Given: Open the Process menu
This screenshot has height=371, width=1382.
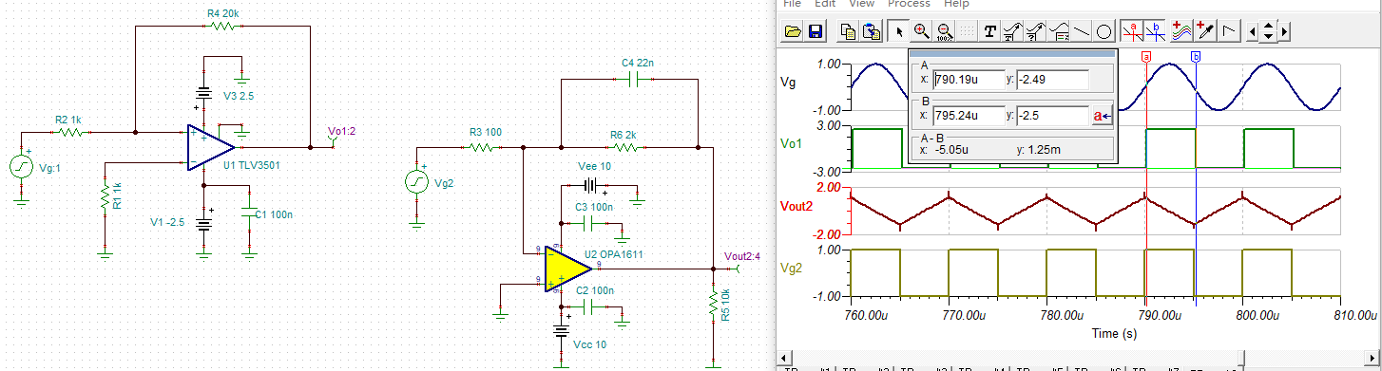Looking at the screenshot, I should pyautogui.click(x=909, y=4).
